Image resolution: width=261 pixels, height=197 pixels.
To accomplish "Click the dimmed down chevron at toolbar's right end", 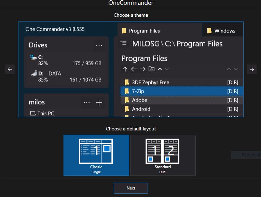I will [x=236, y=69].
